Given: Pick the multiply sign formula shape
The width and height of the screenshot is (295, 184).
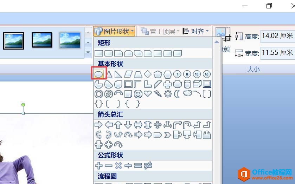Looking at the screenshot, I should pyautogui.click(x=118, y=166).
